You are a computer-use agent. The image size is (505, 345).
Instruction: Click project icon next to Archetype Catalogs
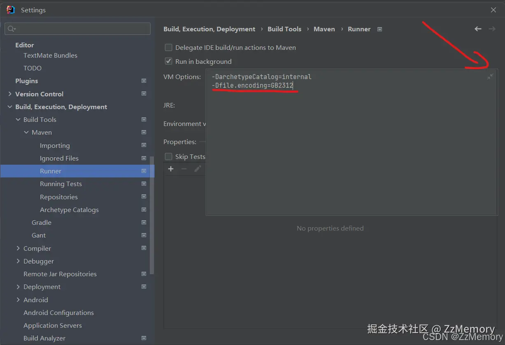click(x=144, y=210)
